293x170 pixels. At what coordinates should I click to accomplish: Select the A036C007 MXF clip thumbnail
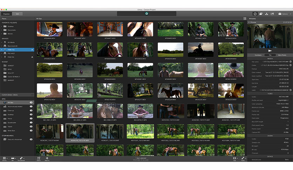click(x=50, y=131)
